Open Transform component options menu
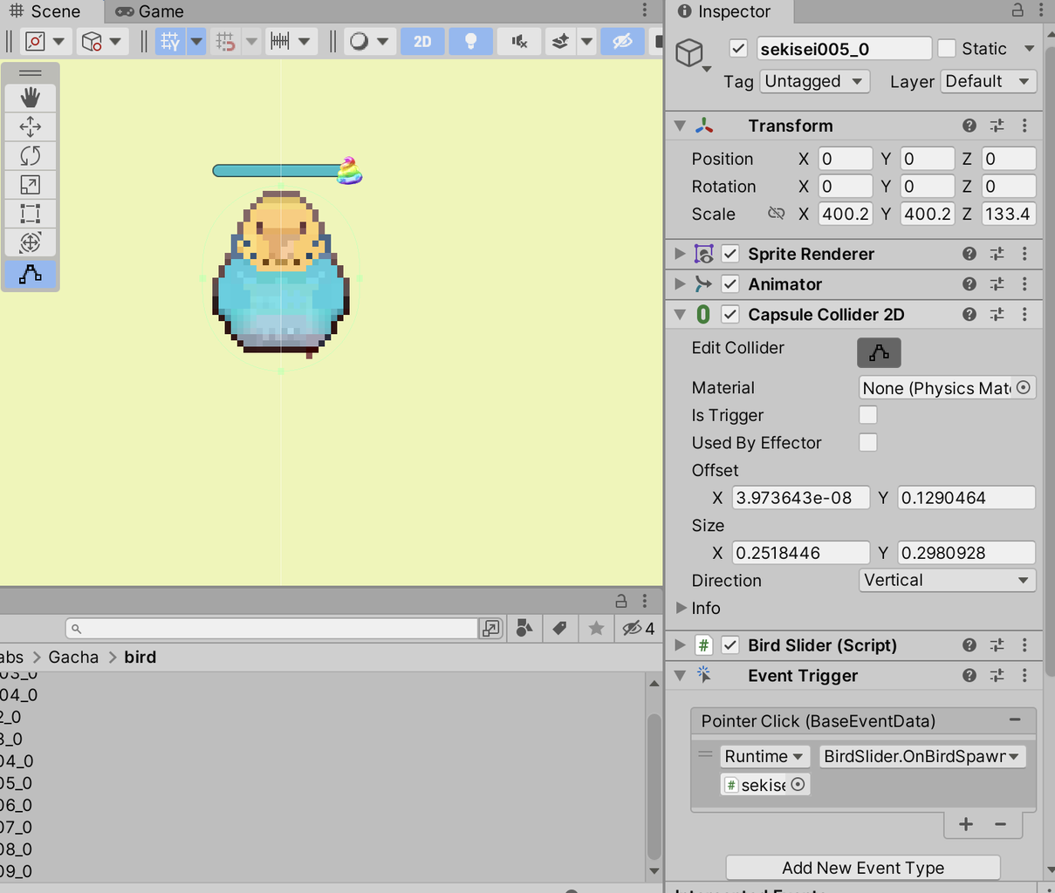 (x=1025, y=125)
